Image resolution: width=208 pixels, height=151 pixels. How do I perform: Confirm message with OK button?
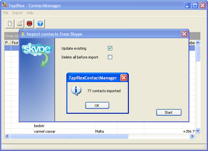[x=97, y=105]
